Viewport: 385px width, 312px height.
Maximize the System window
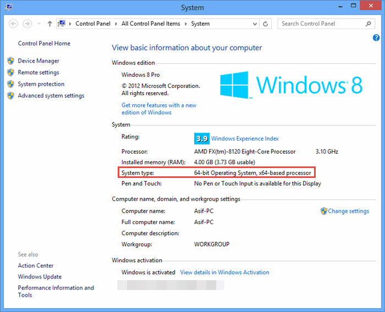(x=353, y=5)
